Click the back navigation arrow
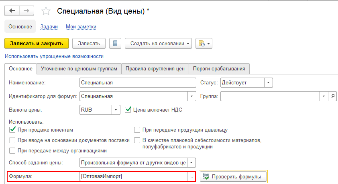The width and height of the screenshot is (338, 184). 12,11
